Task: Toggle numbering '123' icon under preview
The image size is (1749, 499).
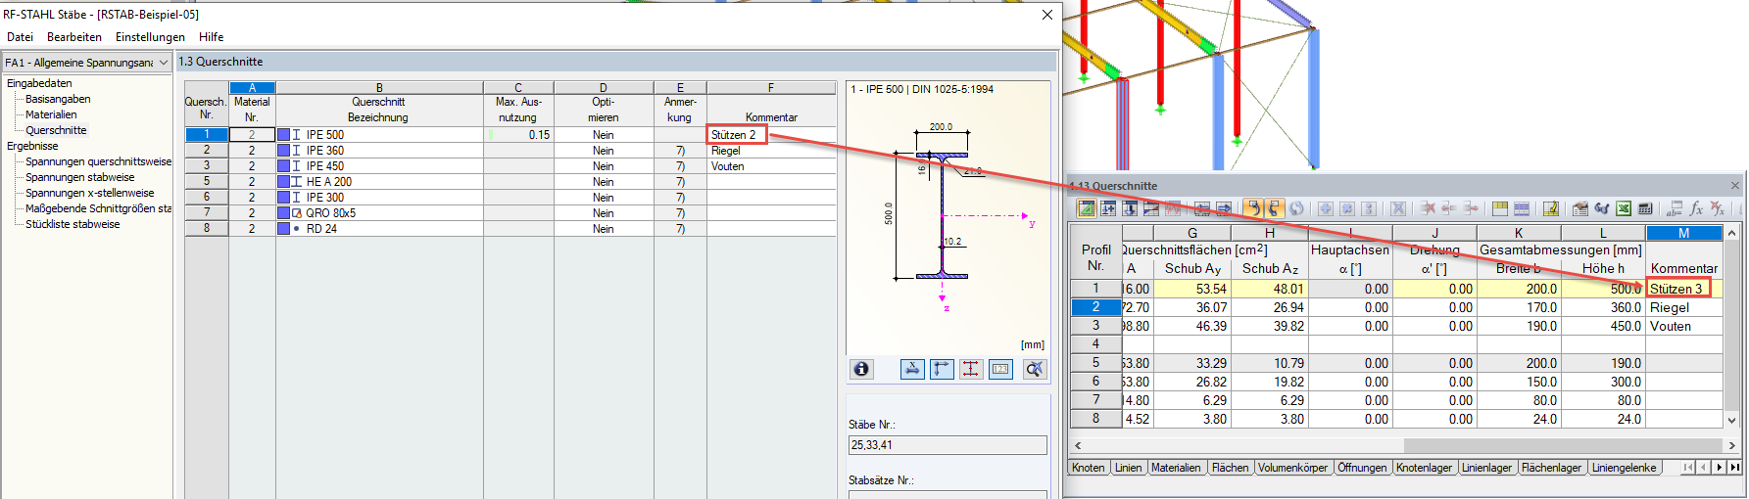Action: tap(1000, 369)
